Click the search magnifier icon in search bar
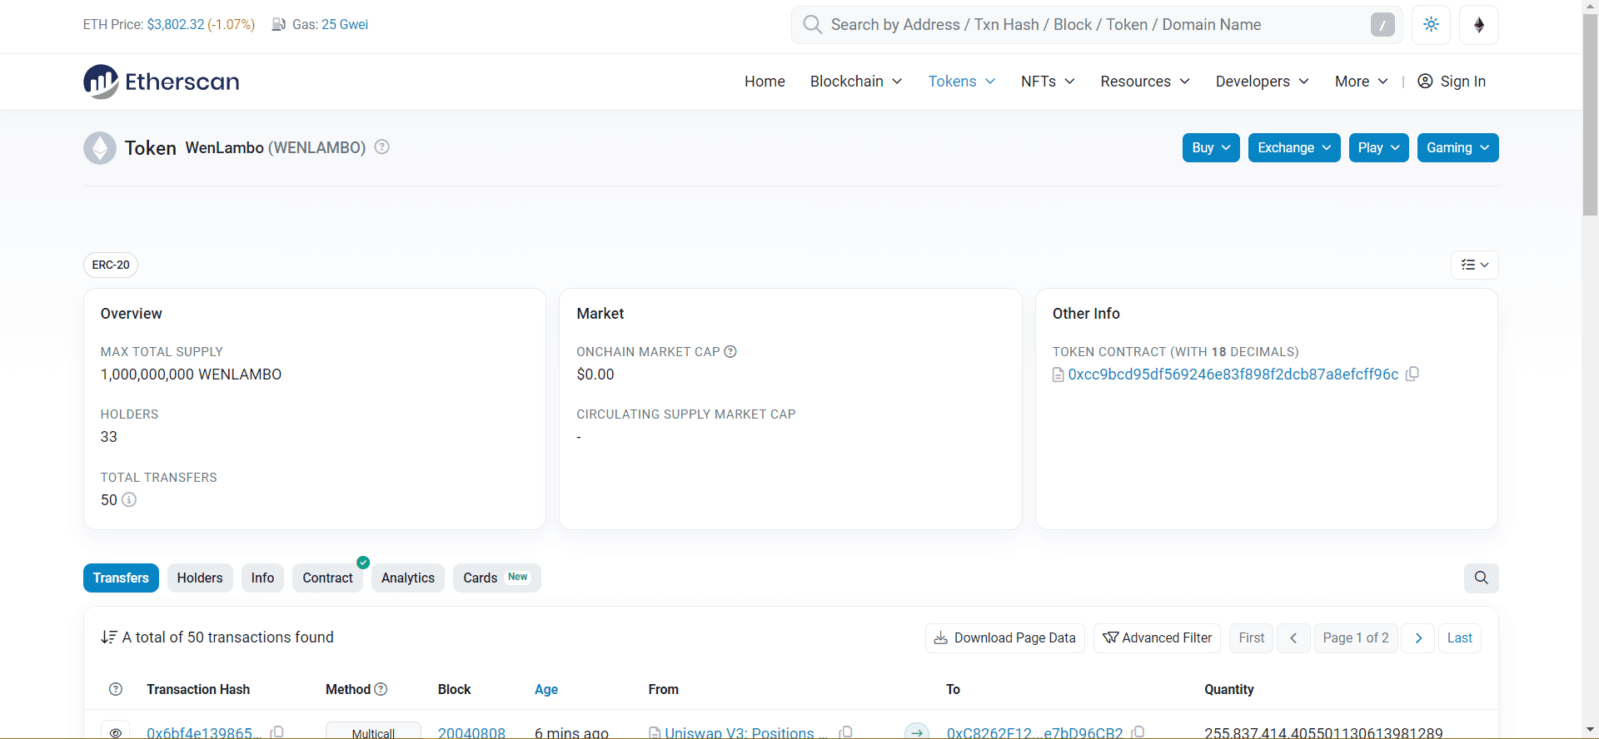1599x739 pixels. pyautogui.click(x=813, y=25)
